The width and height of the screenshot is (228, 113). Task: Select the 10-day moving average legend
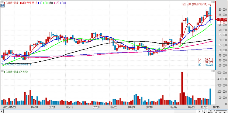(40, 3)
